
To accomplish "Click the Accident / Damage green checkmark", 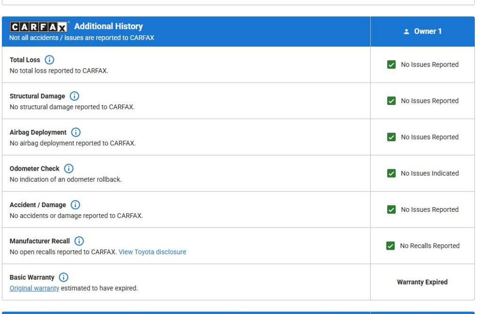I will [x=391, y=209].
